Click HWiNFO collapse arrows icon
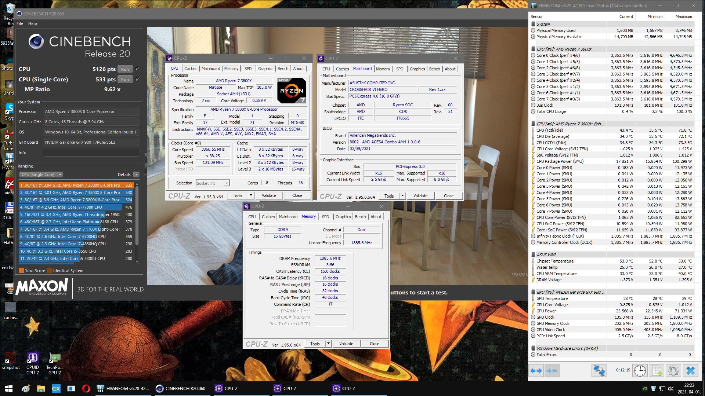 (x=552, y=371)
